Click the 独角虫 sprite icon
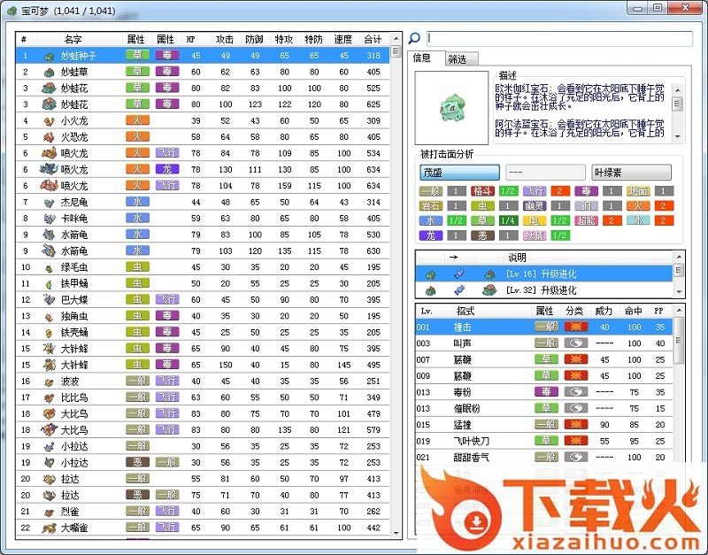Image resolution: width=708 pixels, height=555 pixels. [x=49, y=317]
